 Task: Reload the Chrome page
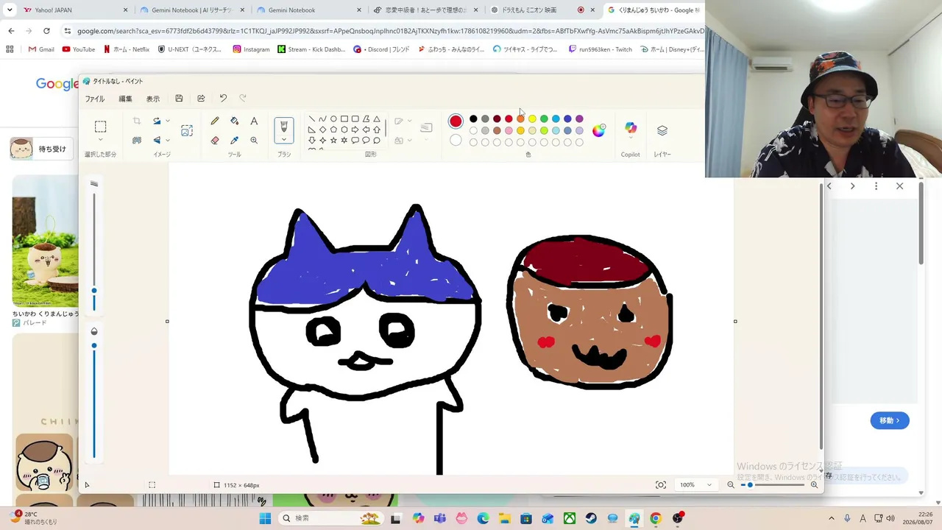pyautogui.click(x=46, y=31)
